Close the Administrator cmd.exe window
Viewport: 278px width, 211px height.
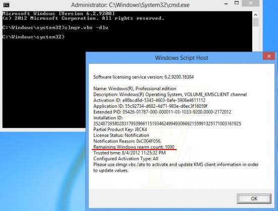[x=251, y=3]
